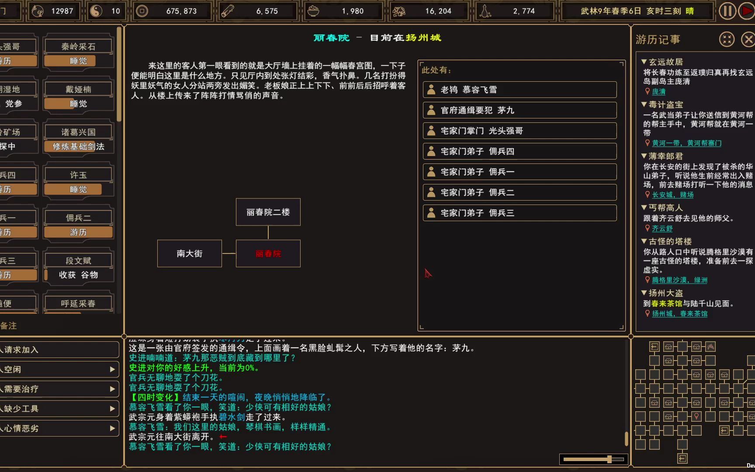Viewport: 755px width, 472px height.
Task: Click the location pin icon beside 齐云舒
Action: tap(648, 228)
